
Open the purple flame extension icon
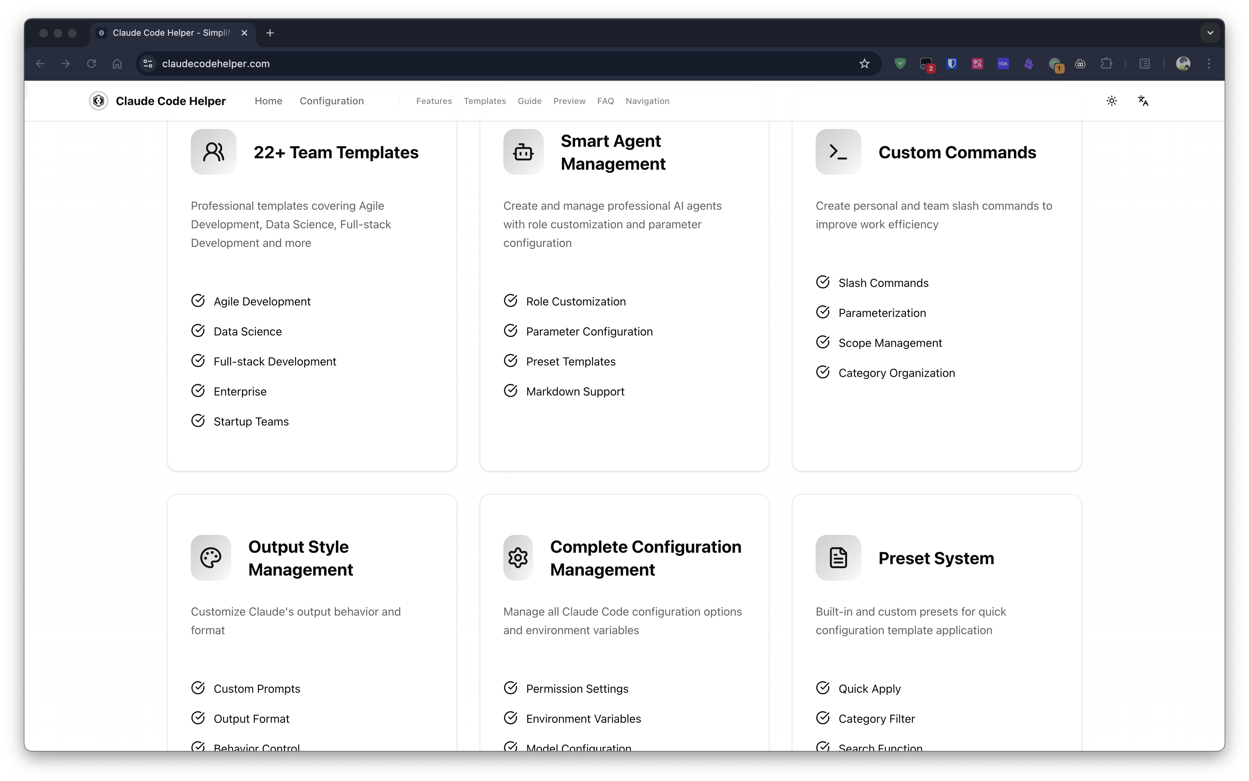(1029, 64)
